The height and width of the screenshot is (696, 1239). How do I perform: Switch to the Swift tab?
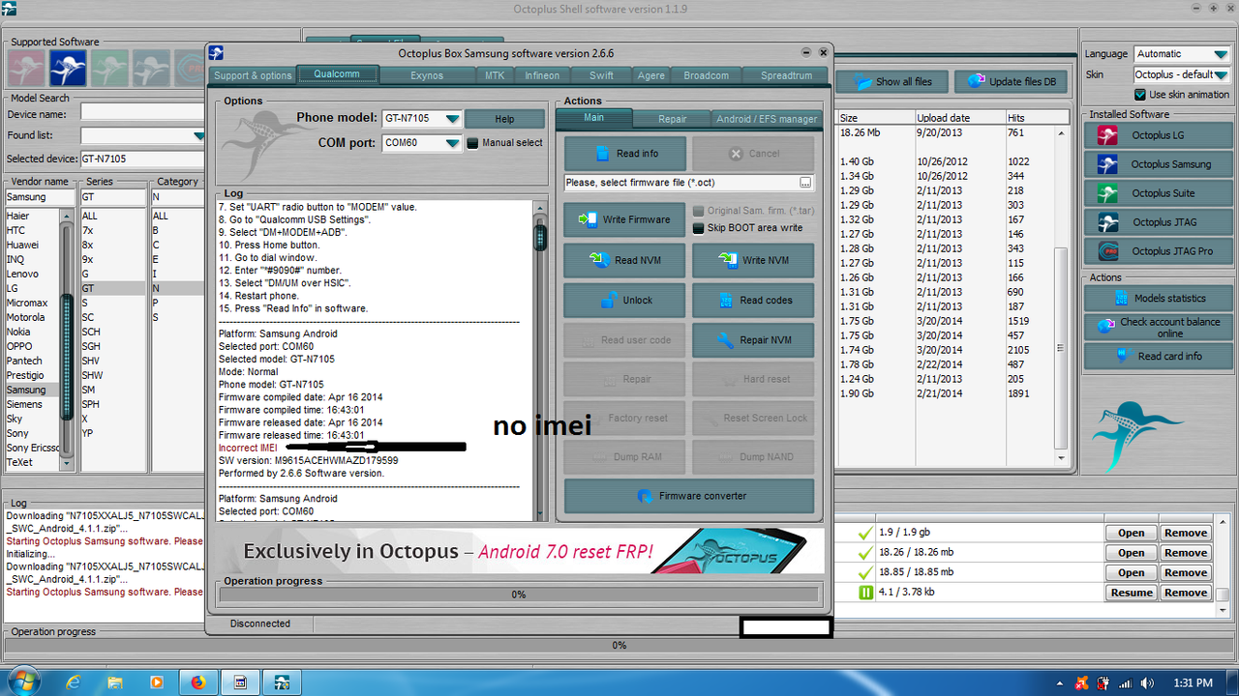pyautogui.click(x=601, y=75)
